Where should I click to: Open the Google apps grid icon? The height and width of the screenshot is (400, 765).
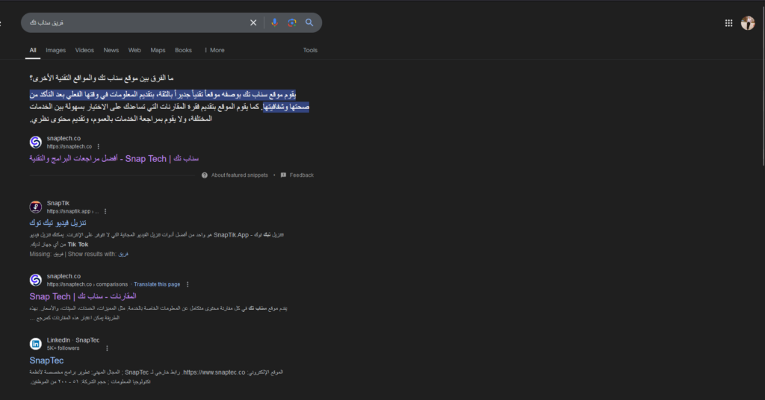point(728,23)
